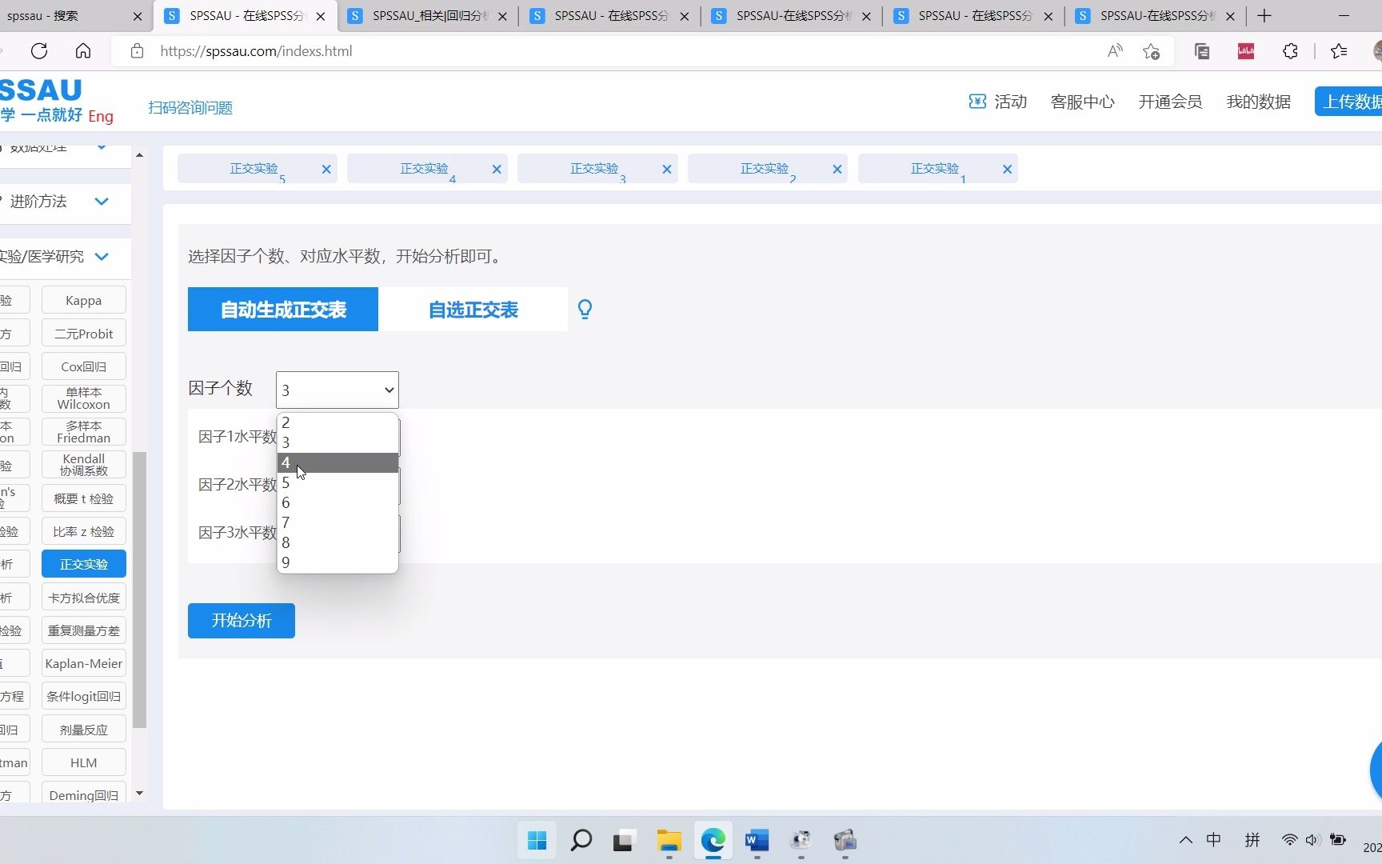The image size is (1382, 864).
Task: Select the HLM method
Action: pyautogui.click(x=84, y=762)
